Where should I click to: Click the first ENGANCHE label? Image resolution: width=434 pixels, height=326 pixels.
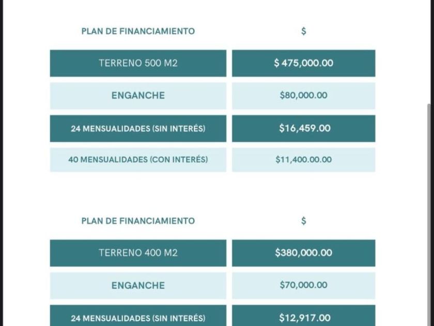pyautogui.click(x=138, y=96)
